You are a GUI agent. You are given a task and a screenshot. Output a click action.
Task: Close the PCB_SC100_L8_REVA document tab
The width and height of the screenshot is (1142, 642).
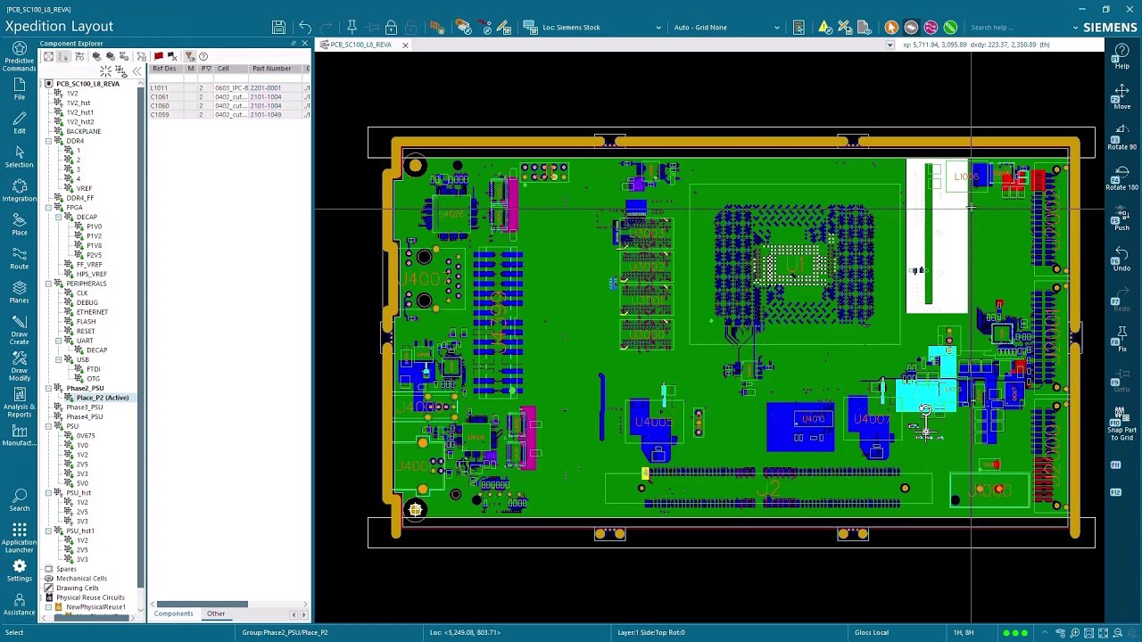click(x=405, y=45)
